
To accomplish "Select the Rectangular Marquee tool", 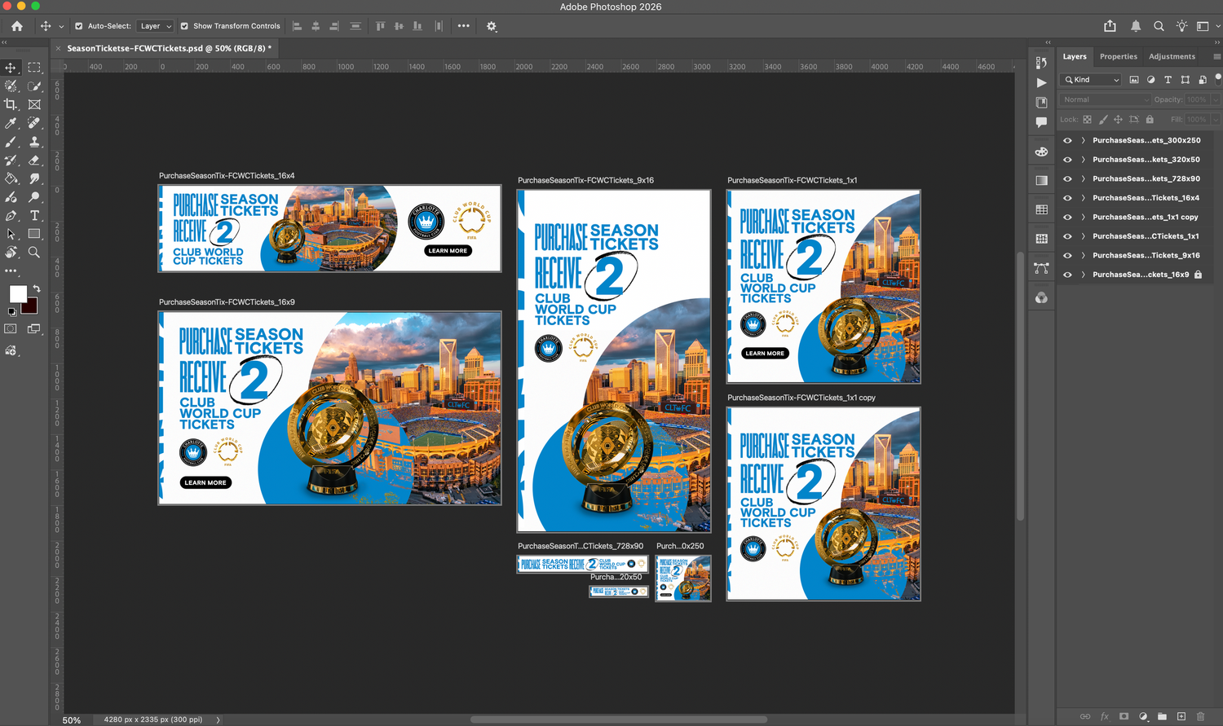I will click(34, 68).
